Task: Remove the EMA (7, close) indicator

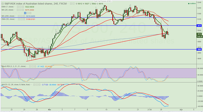Action: click(23, 7)
